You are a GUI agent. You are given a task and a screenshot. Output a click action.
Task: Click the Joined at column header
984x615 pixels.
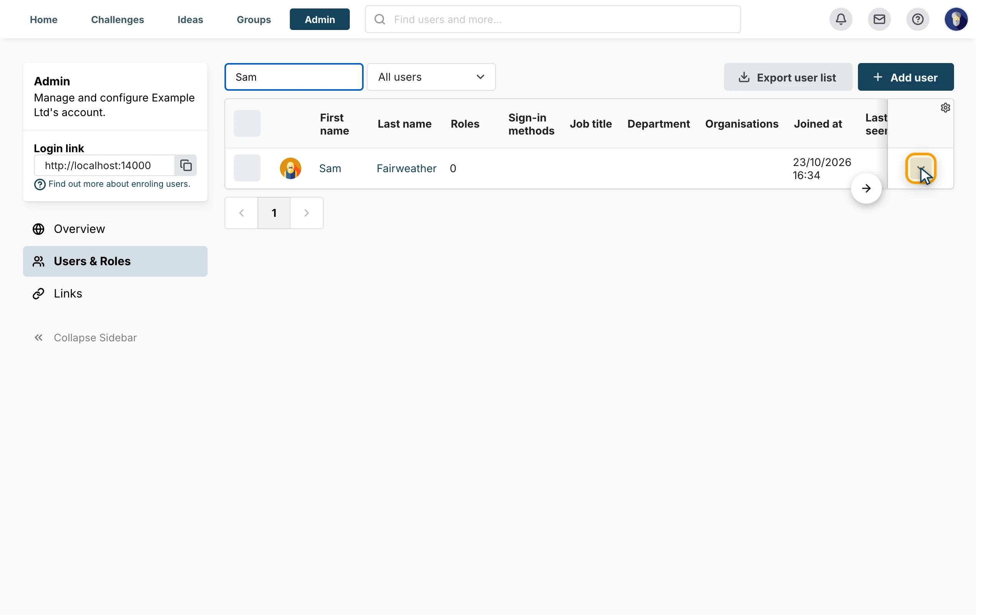818,124
